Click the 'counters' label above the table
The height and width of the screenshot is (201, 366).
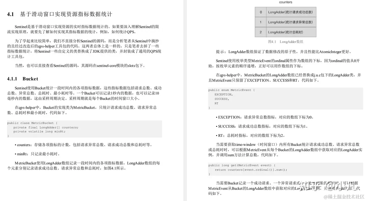285,2
